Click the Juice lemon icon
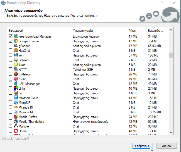This screenshot has width=181, height=152. 16,65
